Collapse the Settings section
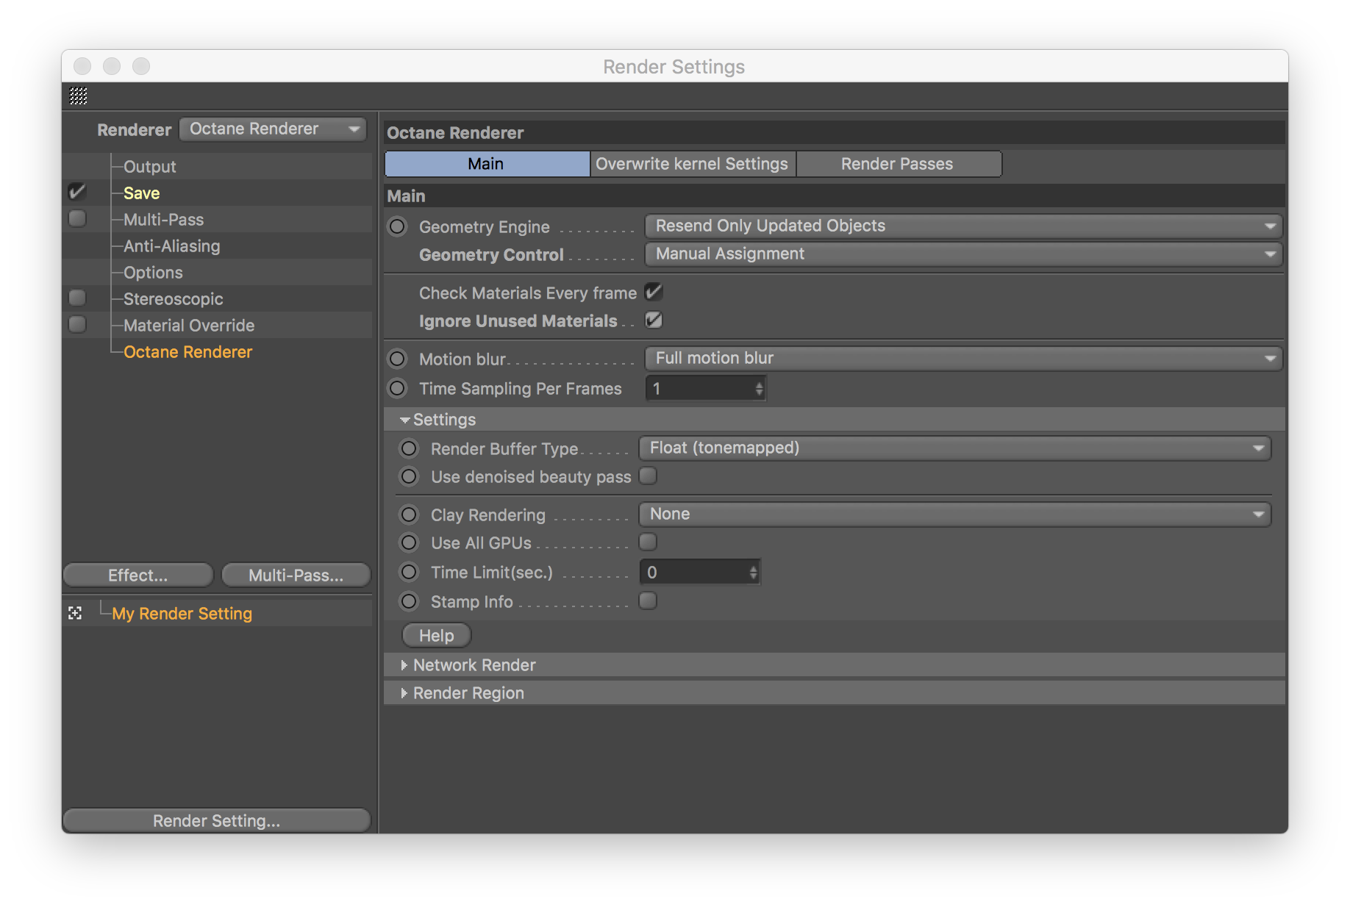 click(x=404, y=420)
